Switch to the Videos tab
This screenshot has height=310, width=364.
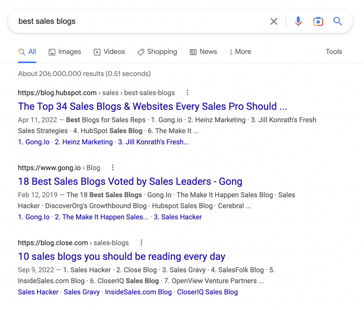(109, 52)
